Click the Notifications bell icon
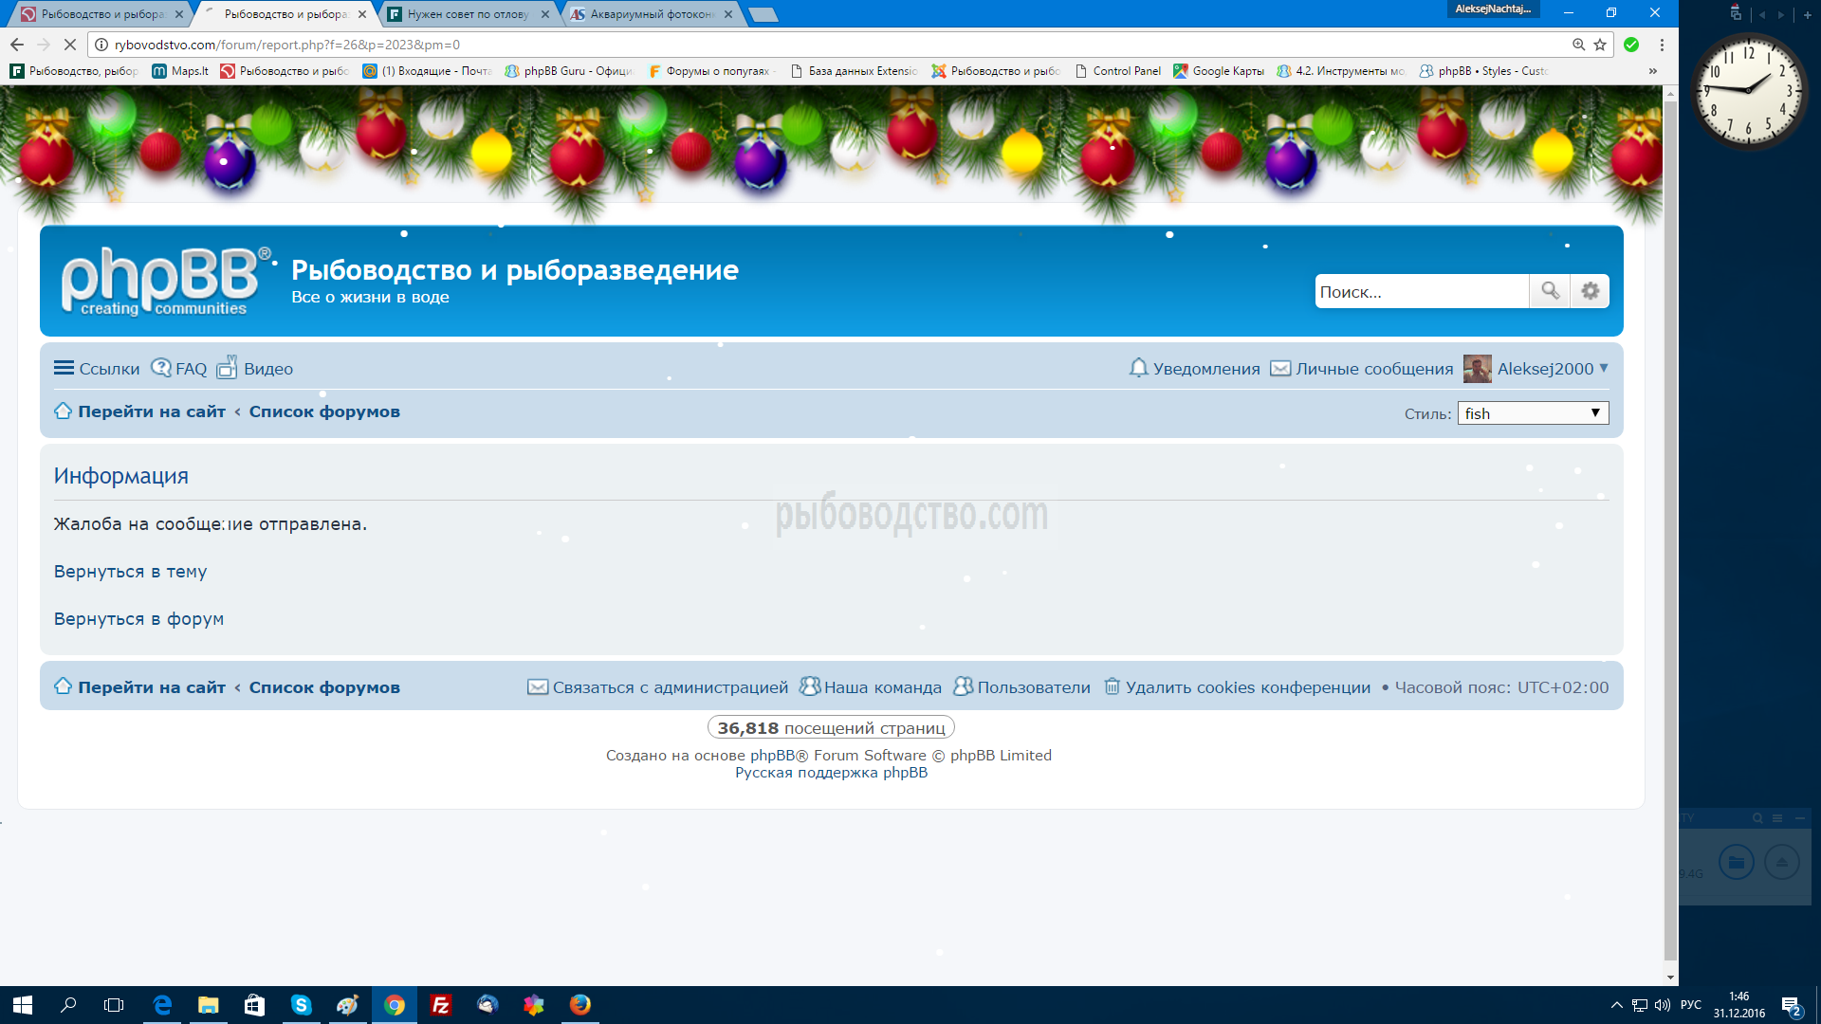1821x1024 pixels. coord(1138,368)
